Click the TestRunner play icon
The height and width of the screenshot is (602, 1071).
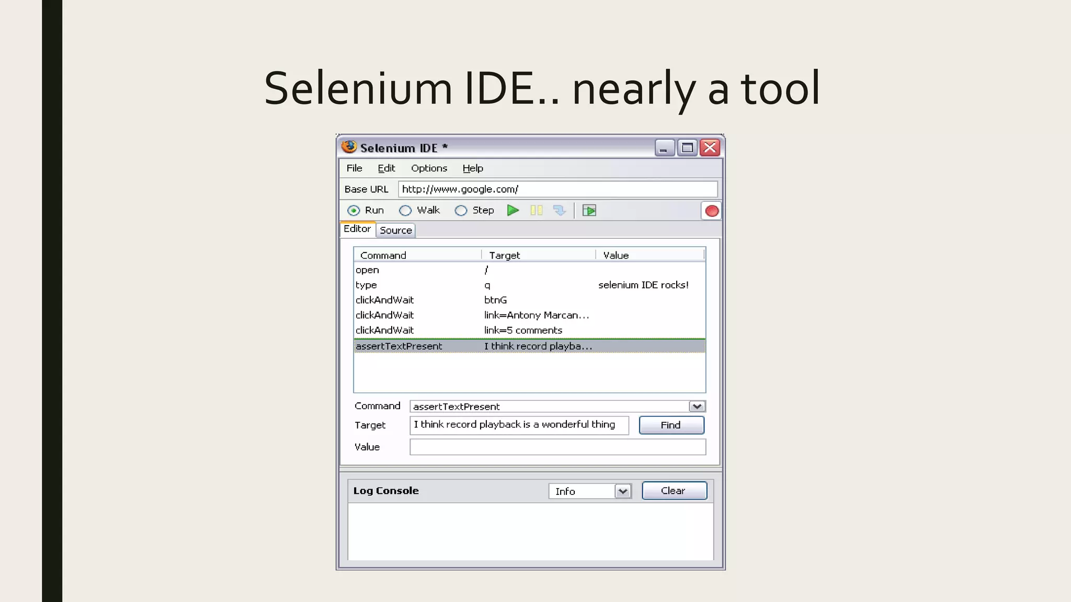(589, 211)
